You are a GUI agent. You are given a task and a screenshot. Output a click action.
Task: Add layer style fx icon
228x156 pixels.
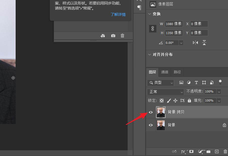coord(183,151)
